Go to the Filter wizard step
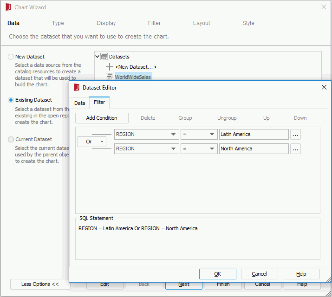Image resolution: width=332 pixels, height=297 pixels. pos(154,23)
